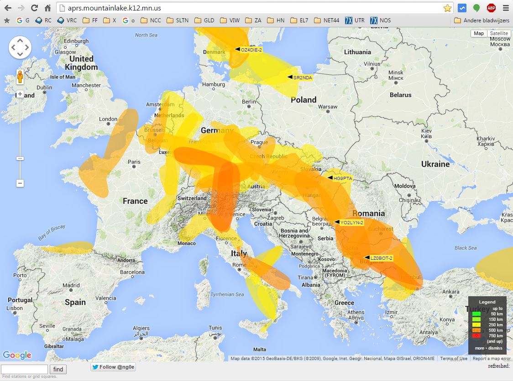Click Report a map error

tap(492, 359)
